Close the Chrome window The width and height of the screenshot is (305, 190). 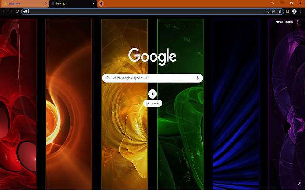[300, 3]
